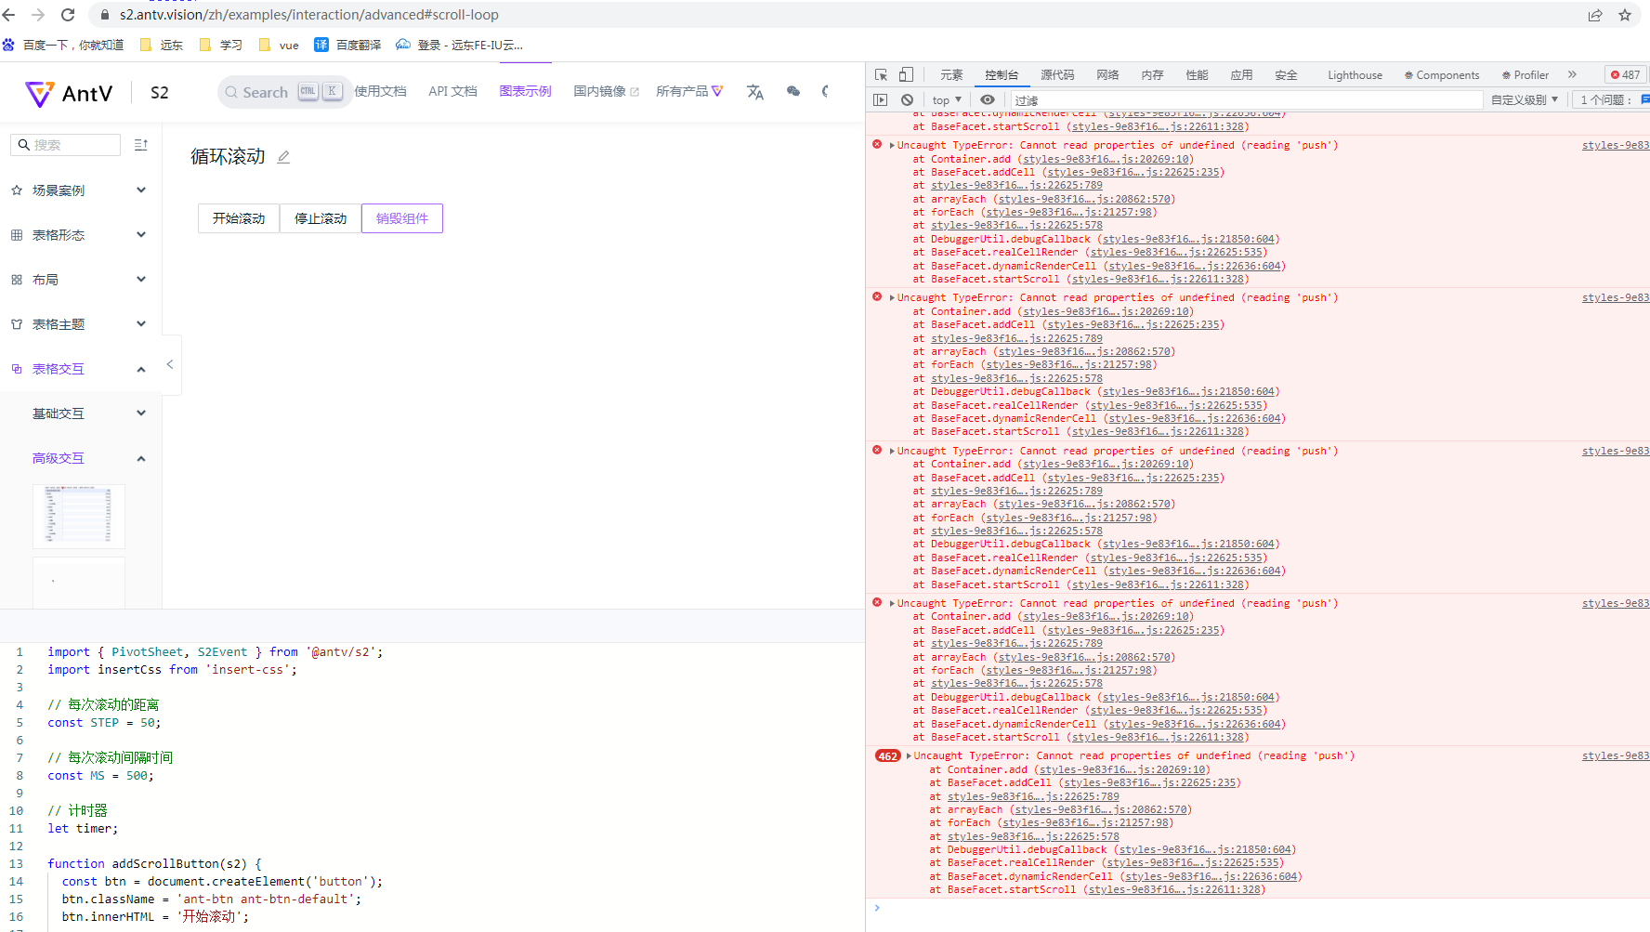This screenshot has width=1650, height=932.
Task: Open the top frame context dropdown
Action: 946,99
